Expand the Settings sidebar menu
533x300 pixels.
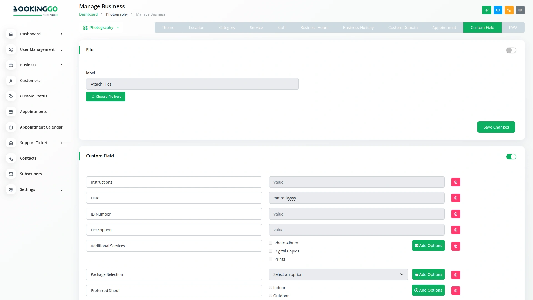pos(28,189)
